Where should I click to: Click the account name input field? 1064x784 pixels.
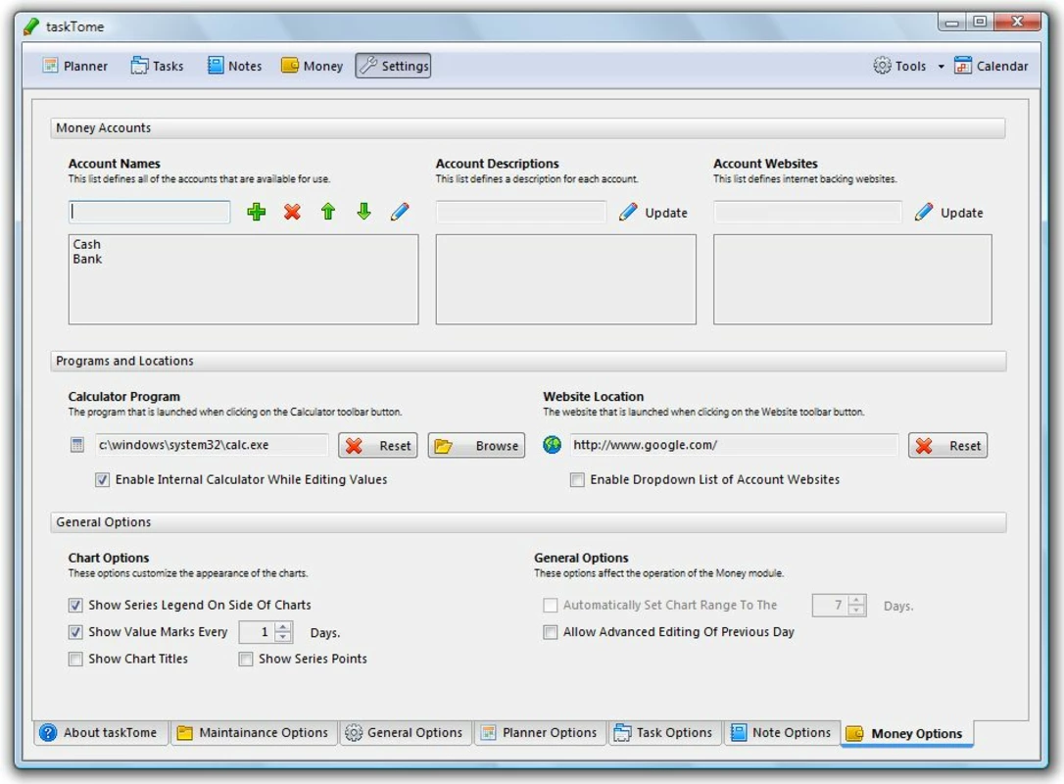149,212
